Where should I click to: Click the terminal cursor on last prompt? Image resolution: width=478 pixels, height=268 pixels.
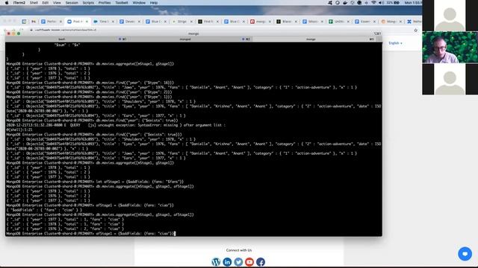pos(175,234)
